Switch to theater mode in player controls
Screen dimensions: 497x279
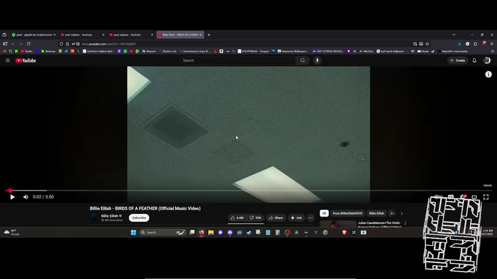click(x=474, y=197)
